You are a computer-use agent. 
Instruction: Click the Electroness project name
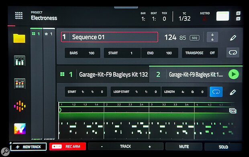coord(44,18)
